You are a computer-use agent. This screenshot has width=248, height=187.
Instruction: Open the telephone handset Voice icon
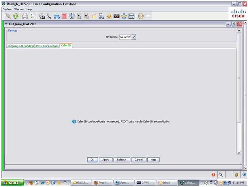click(x=49, y=16)
